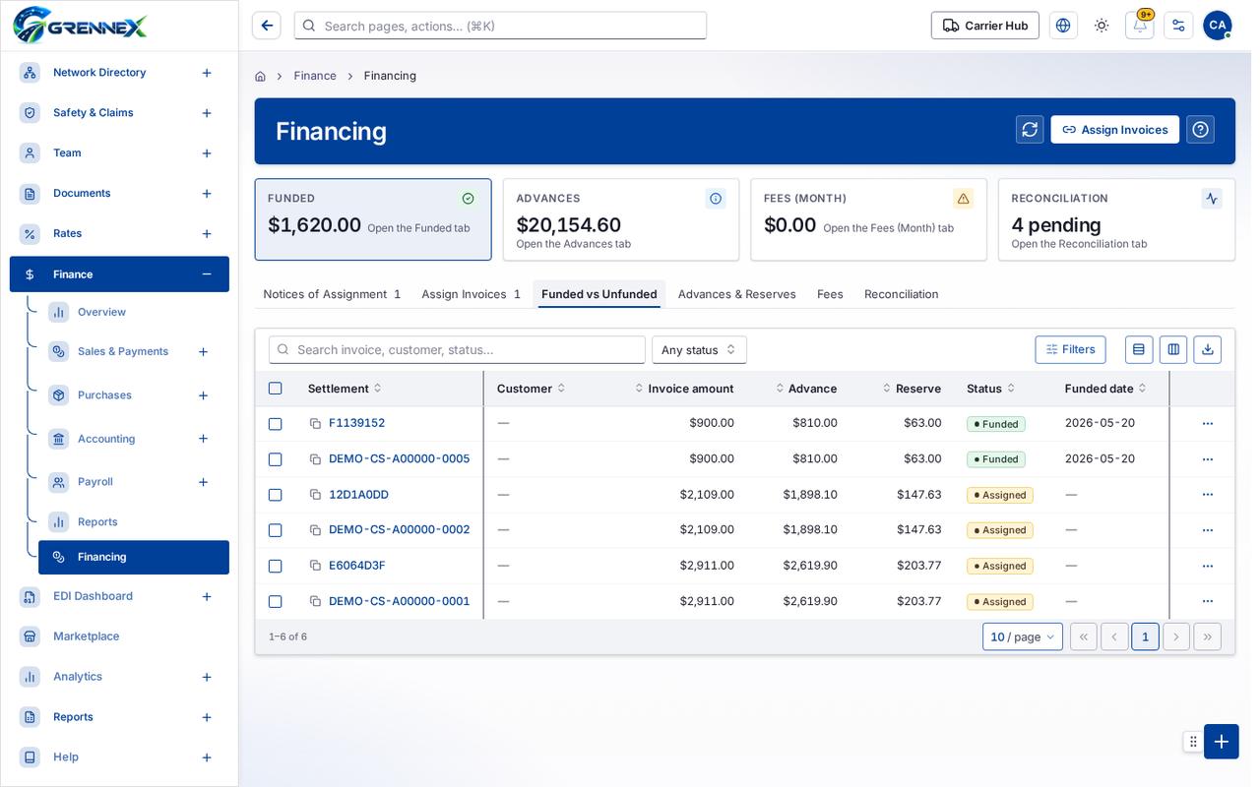Collapse the Finance sidebar section

[207, 274]
